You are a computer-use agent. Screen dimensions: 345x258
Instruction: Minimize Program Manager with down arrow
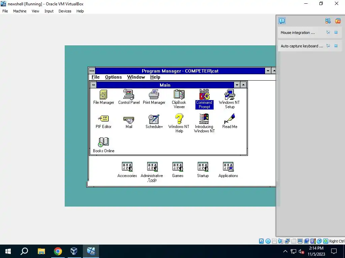pyautogui.click(x=268, y=71)
